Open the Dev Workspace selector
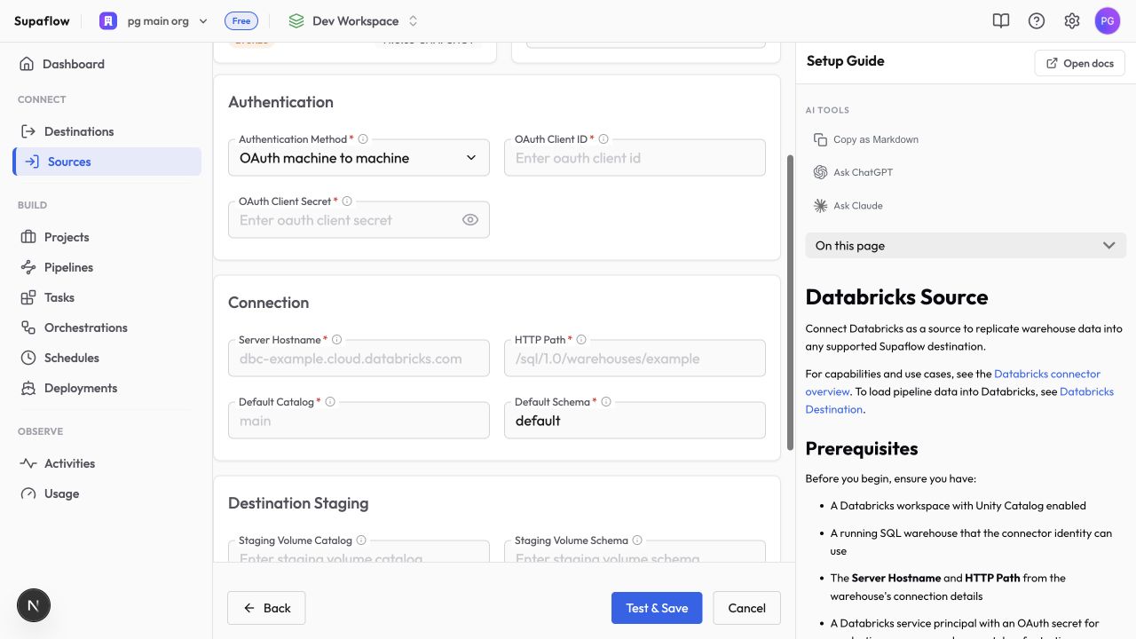This screenshot has height=639, width=1136. (353, 20)
